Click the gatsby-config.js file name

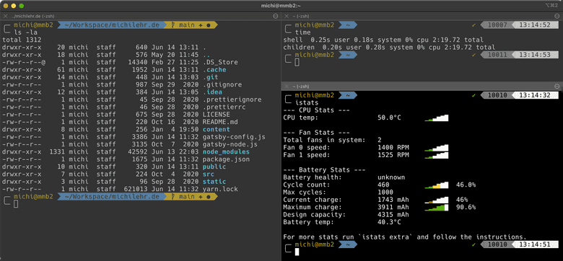234,137
